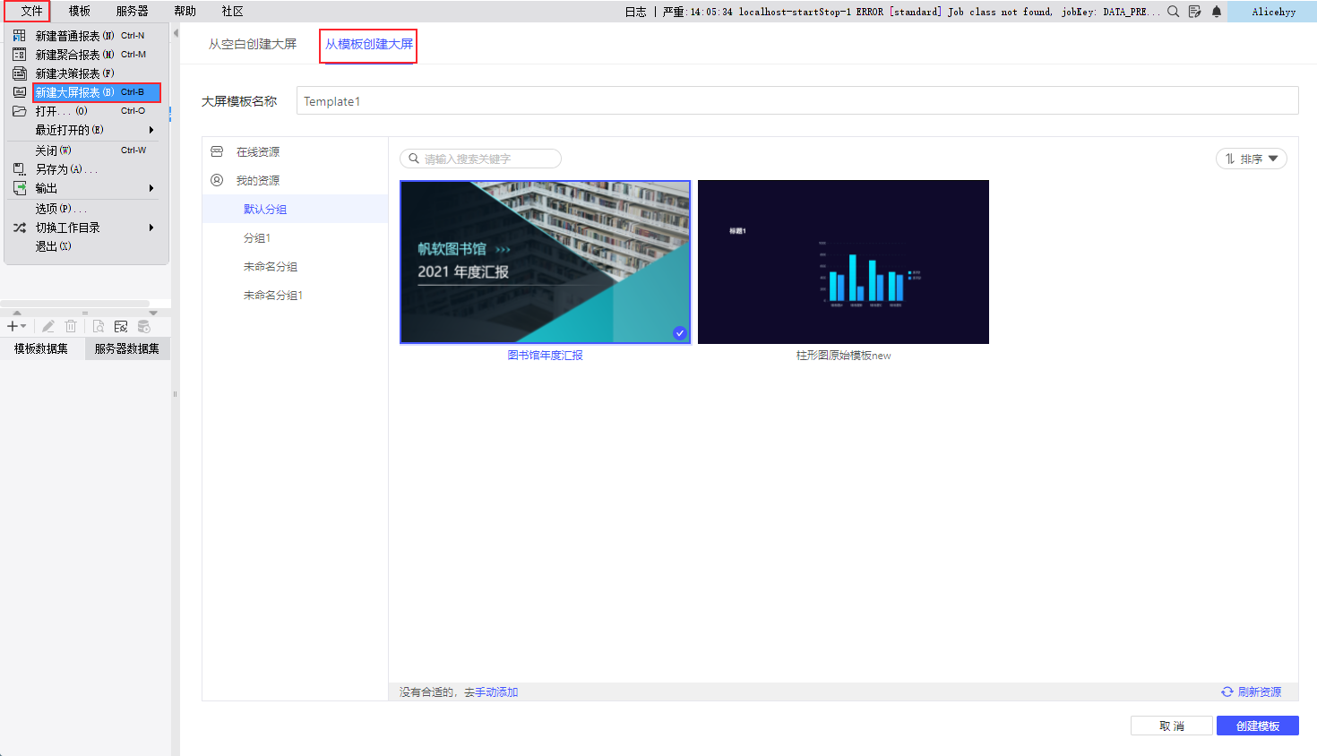Viewport: 1317px width, 756px height.
Task: Click the 柱形图原始模板new caption
Action: 843,356
